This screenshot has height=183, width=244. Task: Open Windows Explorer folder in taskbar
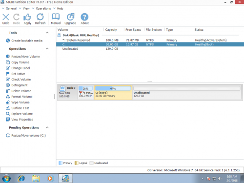pyautogui.click(x=36, y=179)
